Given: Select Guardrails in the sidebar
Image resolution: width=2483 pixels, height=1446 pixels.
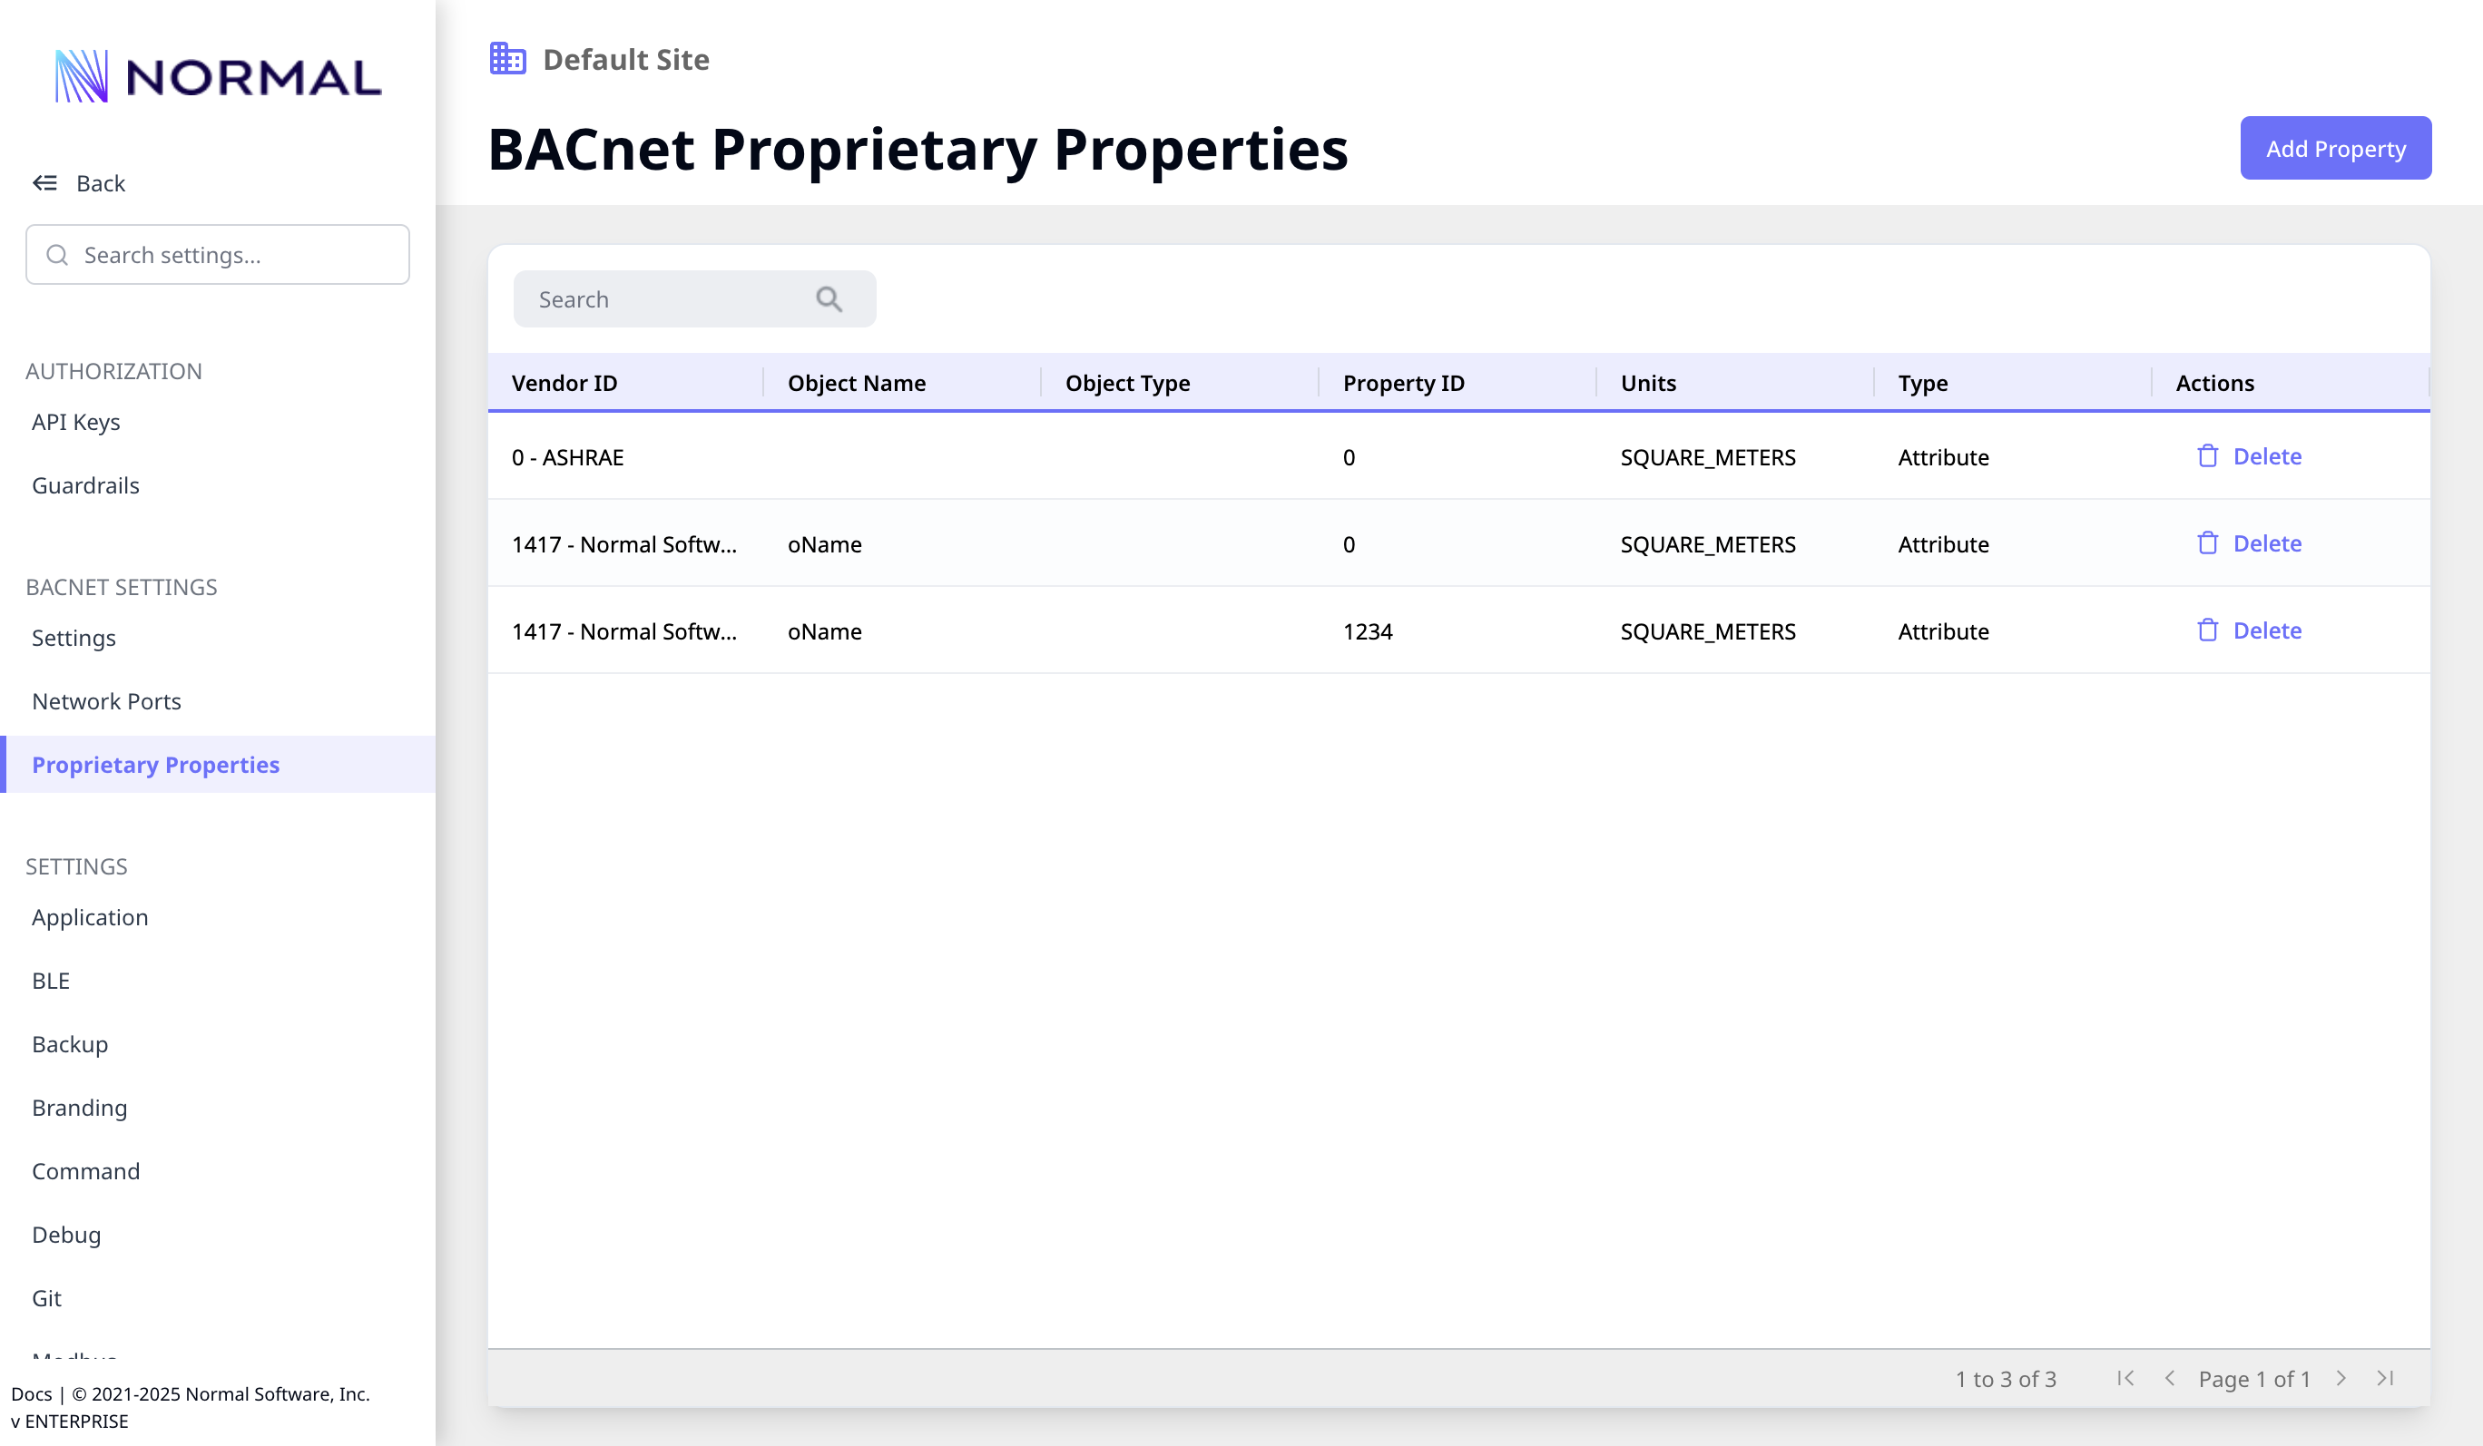Looking at the screenshot, I should click(85, 485).
